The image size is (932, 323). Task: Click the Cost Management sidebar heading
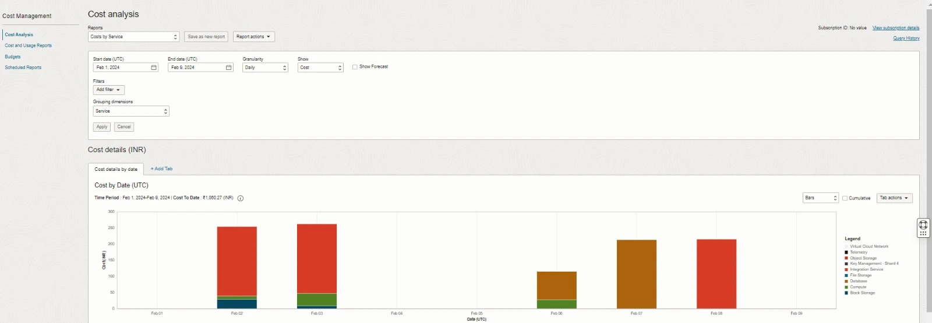[x=27, y=16]
